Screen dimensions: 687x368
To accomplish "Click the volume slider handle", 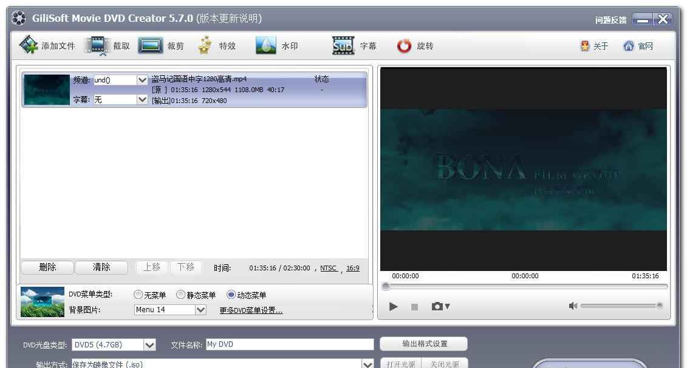I will click(x=660, y=306).
